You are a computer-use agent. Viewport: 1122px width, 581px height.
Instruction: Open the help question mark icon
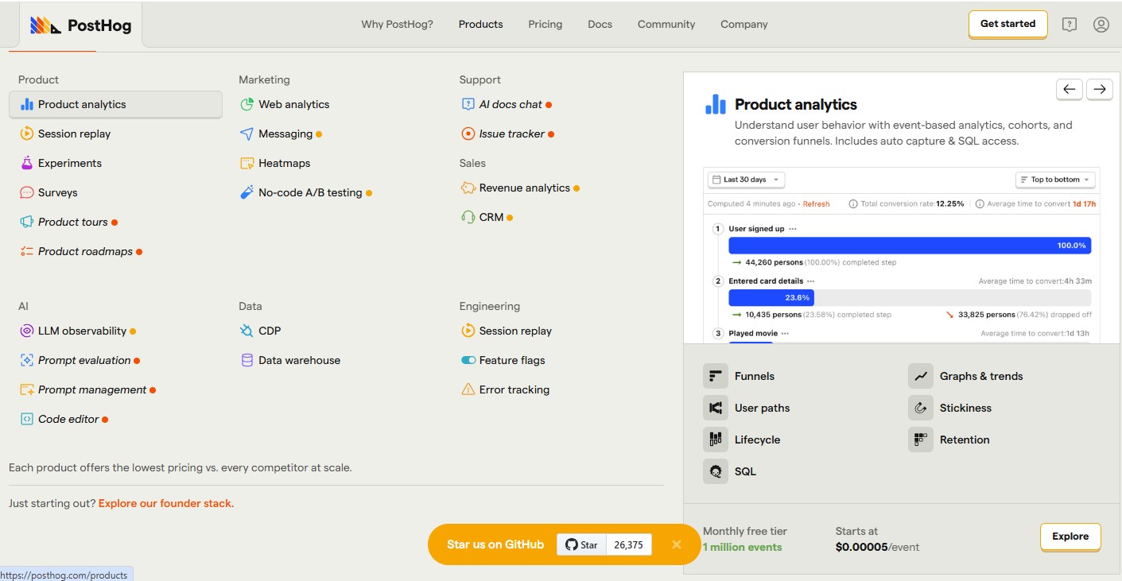1070,25
